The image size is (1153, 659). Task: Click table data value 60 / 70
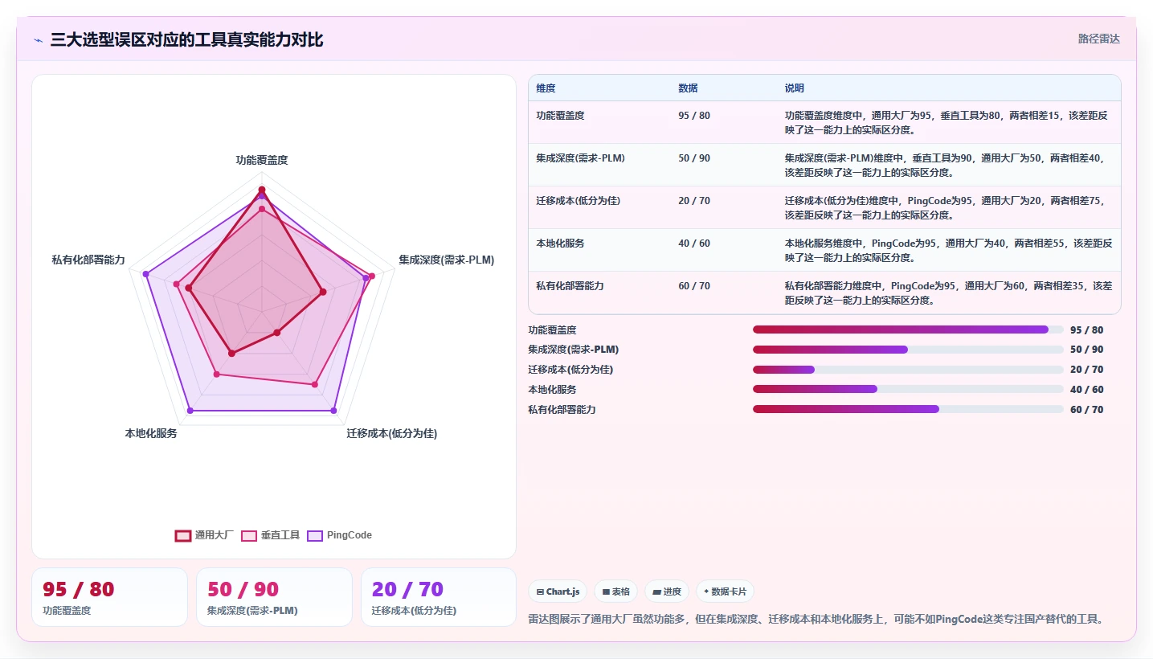(x=694, y=286)
